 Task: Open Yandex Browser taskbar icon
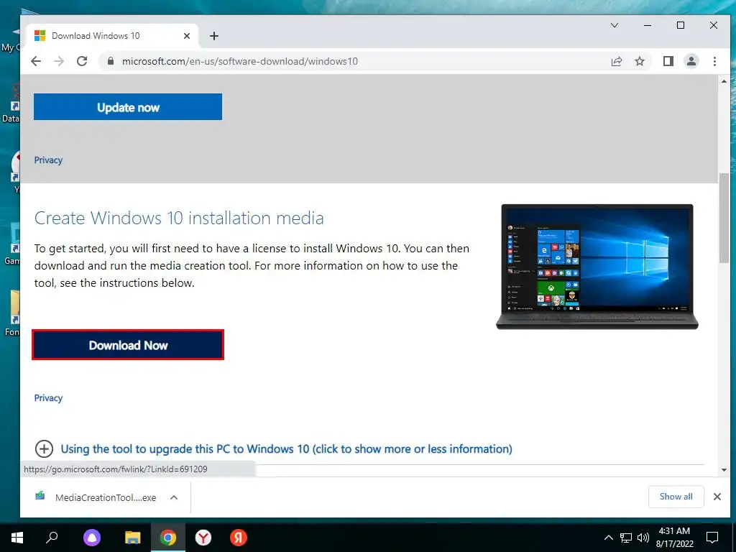pyautogui.click(x=203, y=538)
